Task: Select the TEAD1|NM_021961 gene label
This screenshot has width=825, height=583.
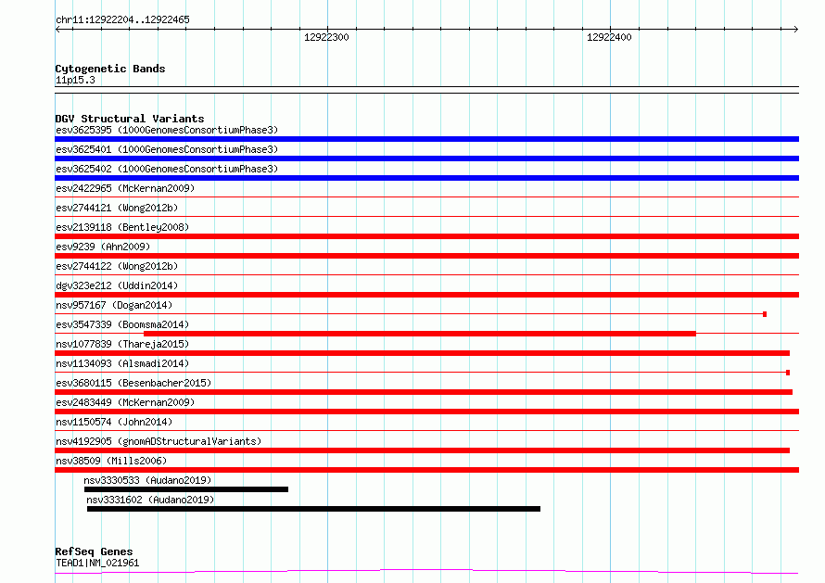Action: tap(97, 563)
